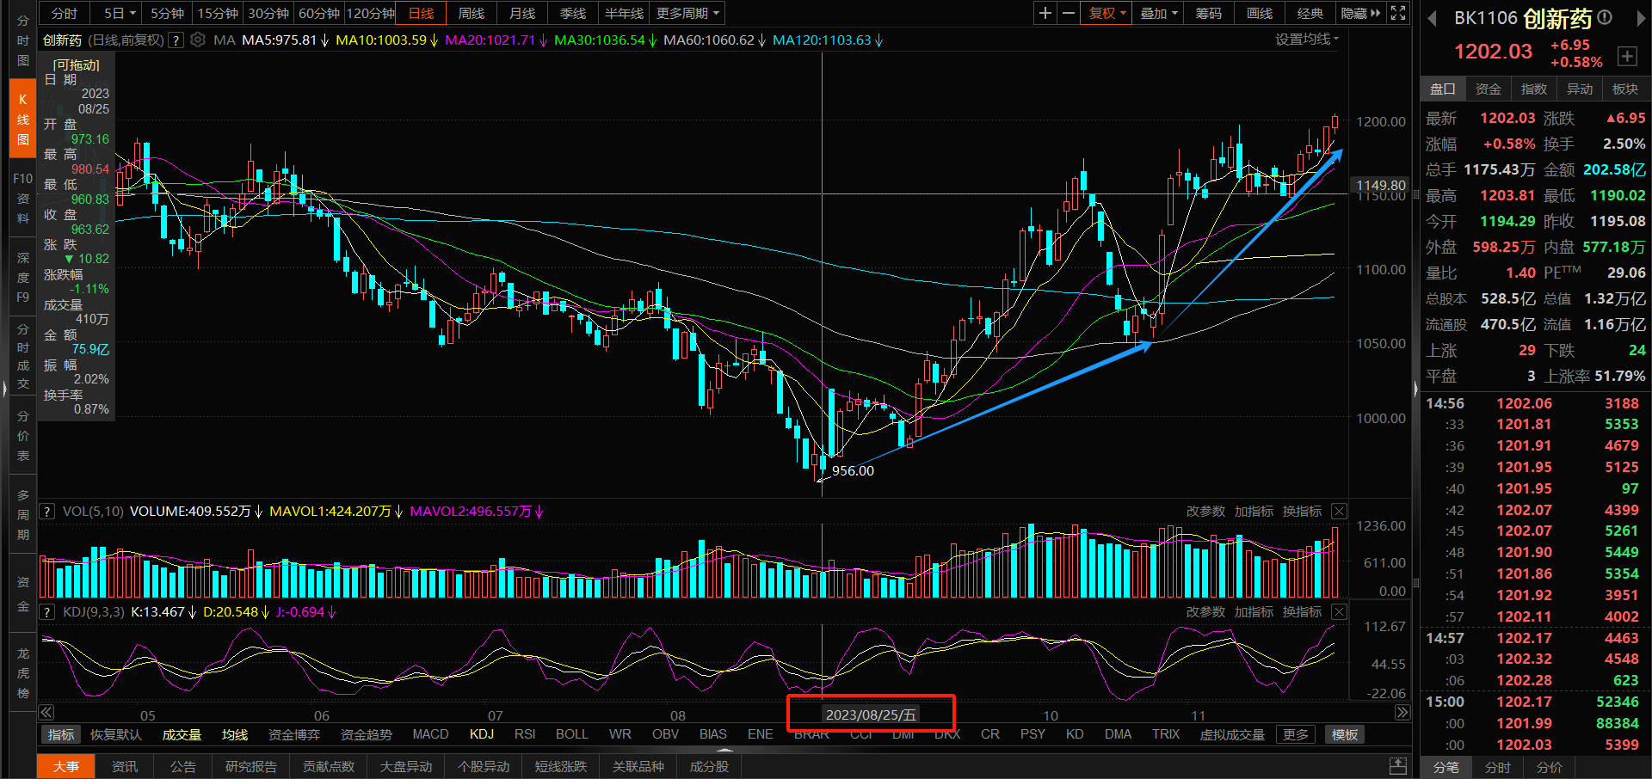The image size is (1652, 779).
Task: Open F10资料 in left sidebar
Action: (22, 199)
